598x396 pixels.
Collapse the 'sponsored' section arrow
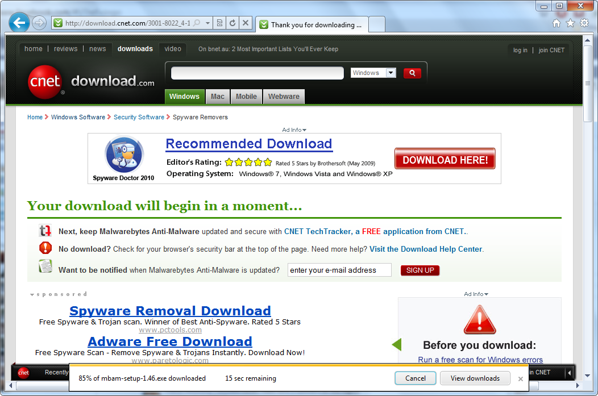32,295
